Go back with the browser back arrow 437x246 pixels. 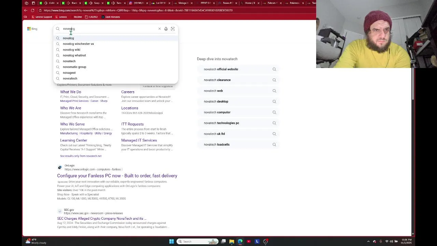pos(26,10)
